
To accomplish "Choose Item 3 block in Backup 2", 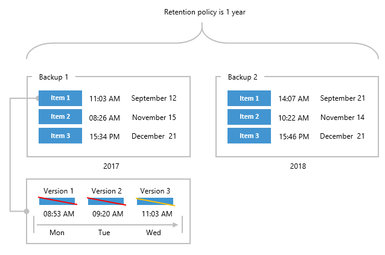I will tap(249, 136).
